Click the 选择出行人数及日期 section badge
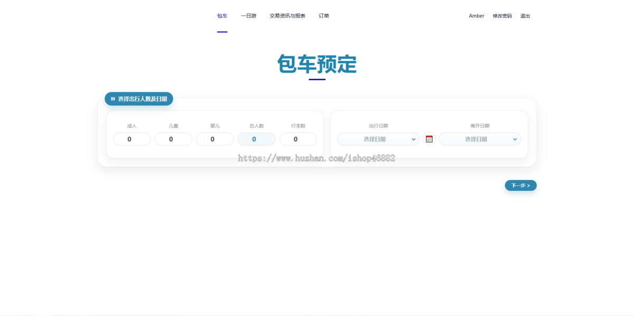Image resolution: width=634 pixels, height=316 pixels. pyautogui.click(x=139, y=99)
